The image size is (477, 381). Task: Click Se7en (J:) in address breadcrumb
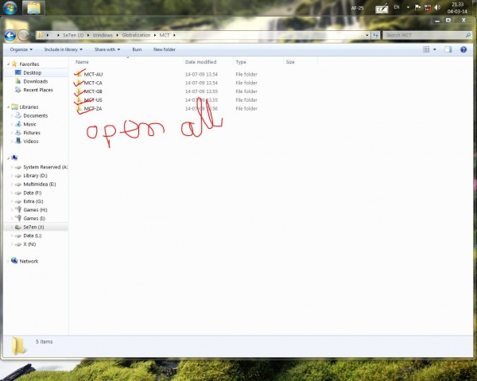pyautogui.click(x=73, y=35)
